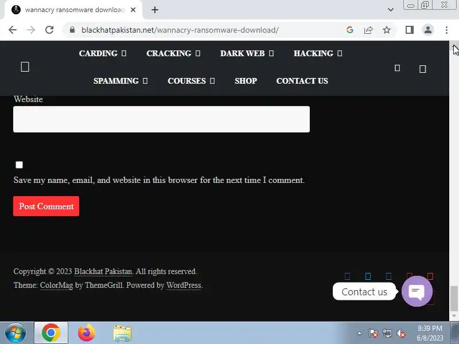Click the Contact us bubble label
The height and width of the screenshot is (344, 459).
(364, 292)
